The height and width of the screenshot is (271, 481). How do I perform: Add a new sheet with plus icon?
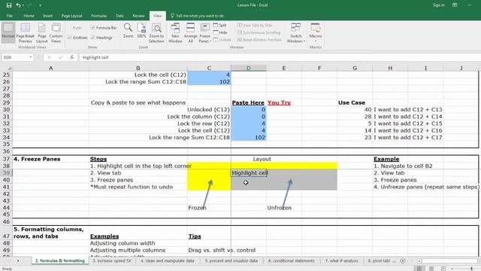[x=403, y=260]
